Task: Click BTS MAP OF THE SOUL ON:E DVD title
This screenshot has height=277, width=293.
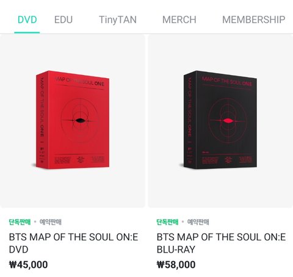Action: (x=73, y=243)
